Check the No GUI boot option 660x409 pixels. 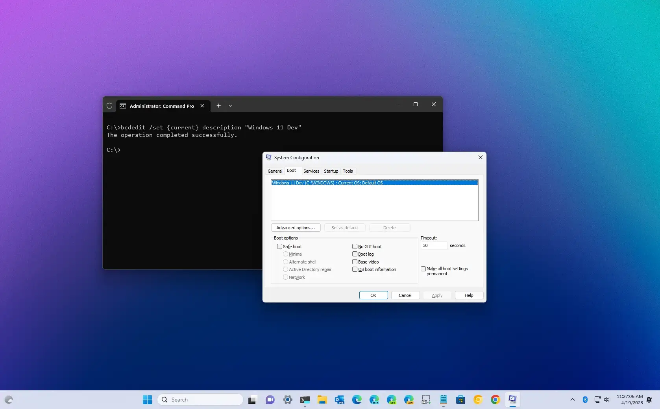coord(355,247)
